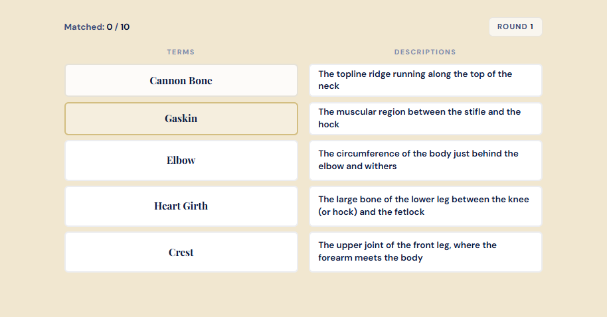Click the TERMS column heading
The height and width of the screenshot is (317, 607).
[181, 52]
